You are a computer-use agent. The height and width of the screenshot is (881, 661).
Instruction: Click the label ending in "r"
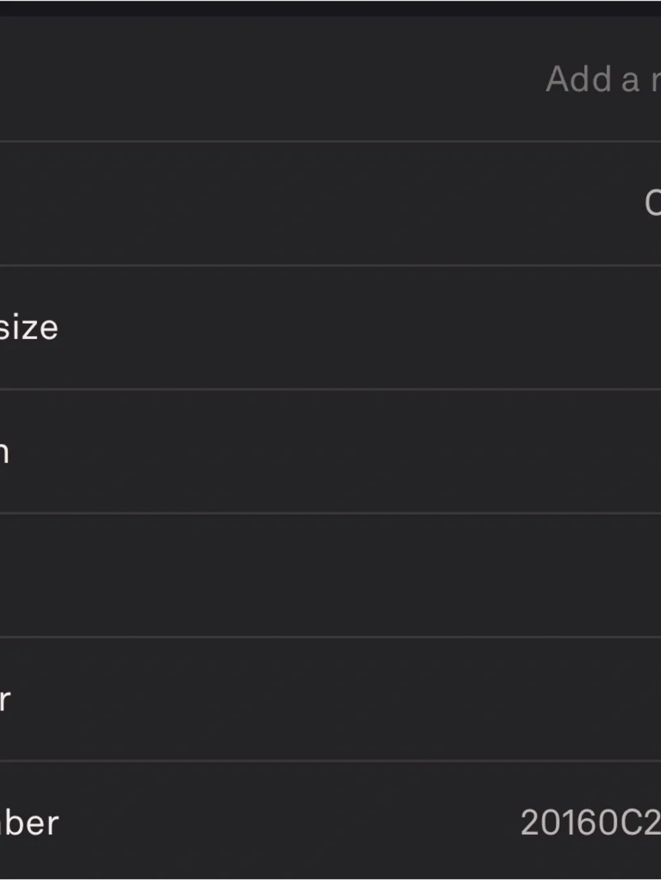(x=5, y=699)
